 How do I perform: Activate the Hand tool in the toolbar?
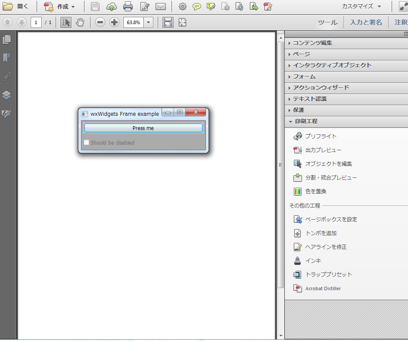pos(80,22)
